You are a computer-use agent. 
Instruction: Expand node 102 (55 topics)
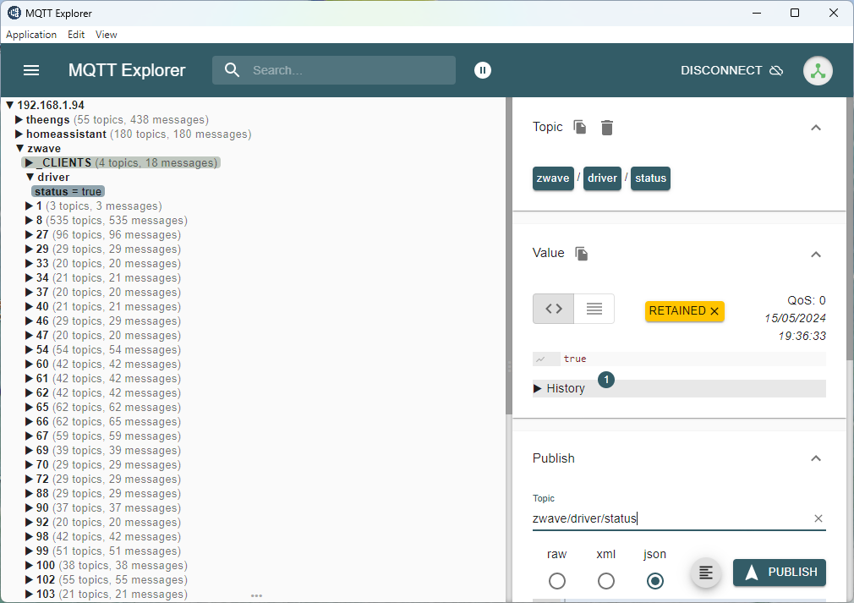(x=29, y=579)
